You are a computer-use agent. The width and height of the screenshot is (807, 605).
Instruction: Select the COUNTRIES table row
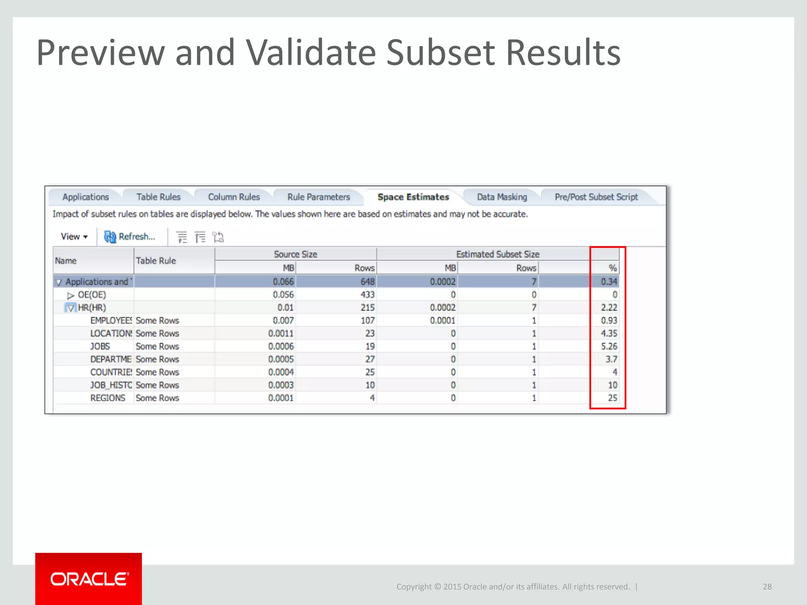coord(337,372)
